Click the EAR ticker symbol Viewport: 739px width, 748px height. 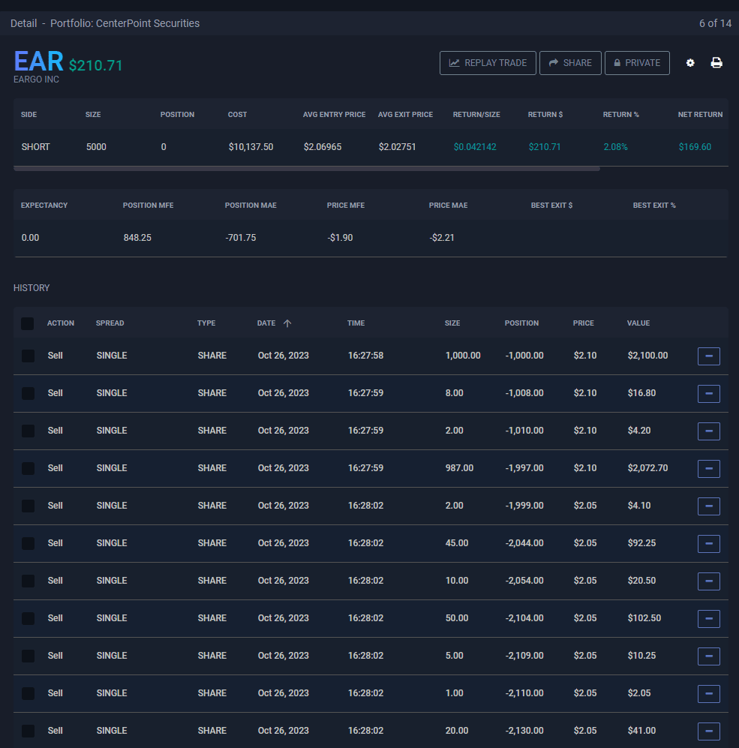(38, 61)
